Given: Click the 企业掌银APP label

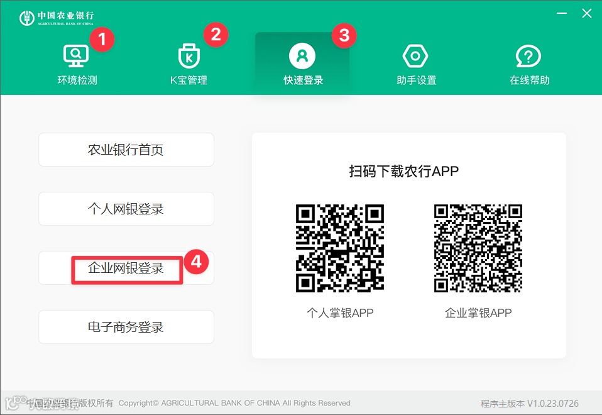Looking at the screenshot, I should tap(478, 313).
